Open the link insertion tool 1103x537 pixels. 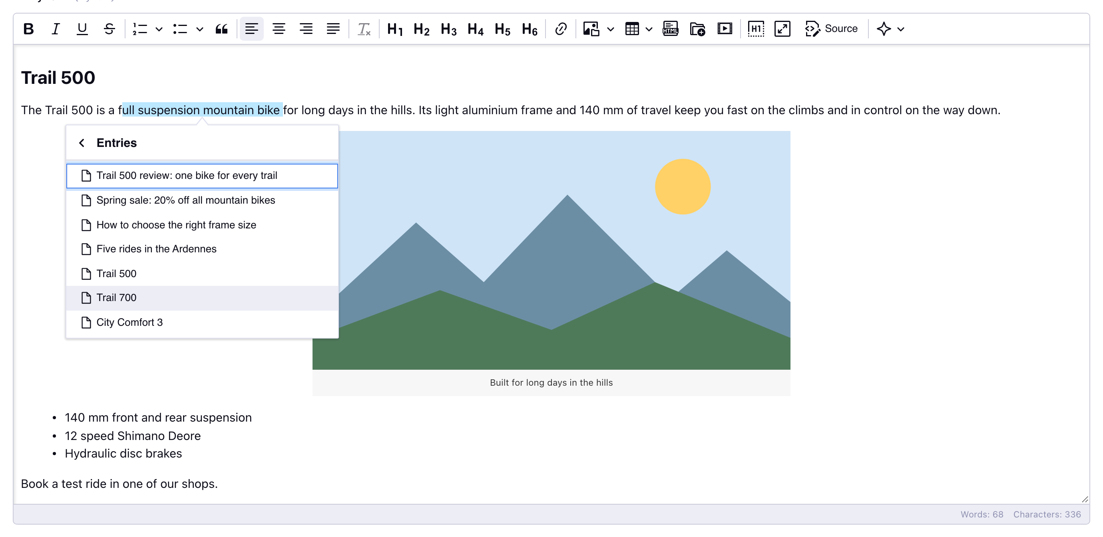(x=560, y=29)
